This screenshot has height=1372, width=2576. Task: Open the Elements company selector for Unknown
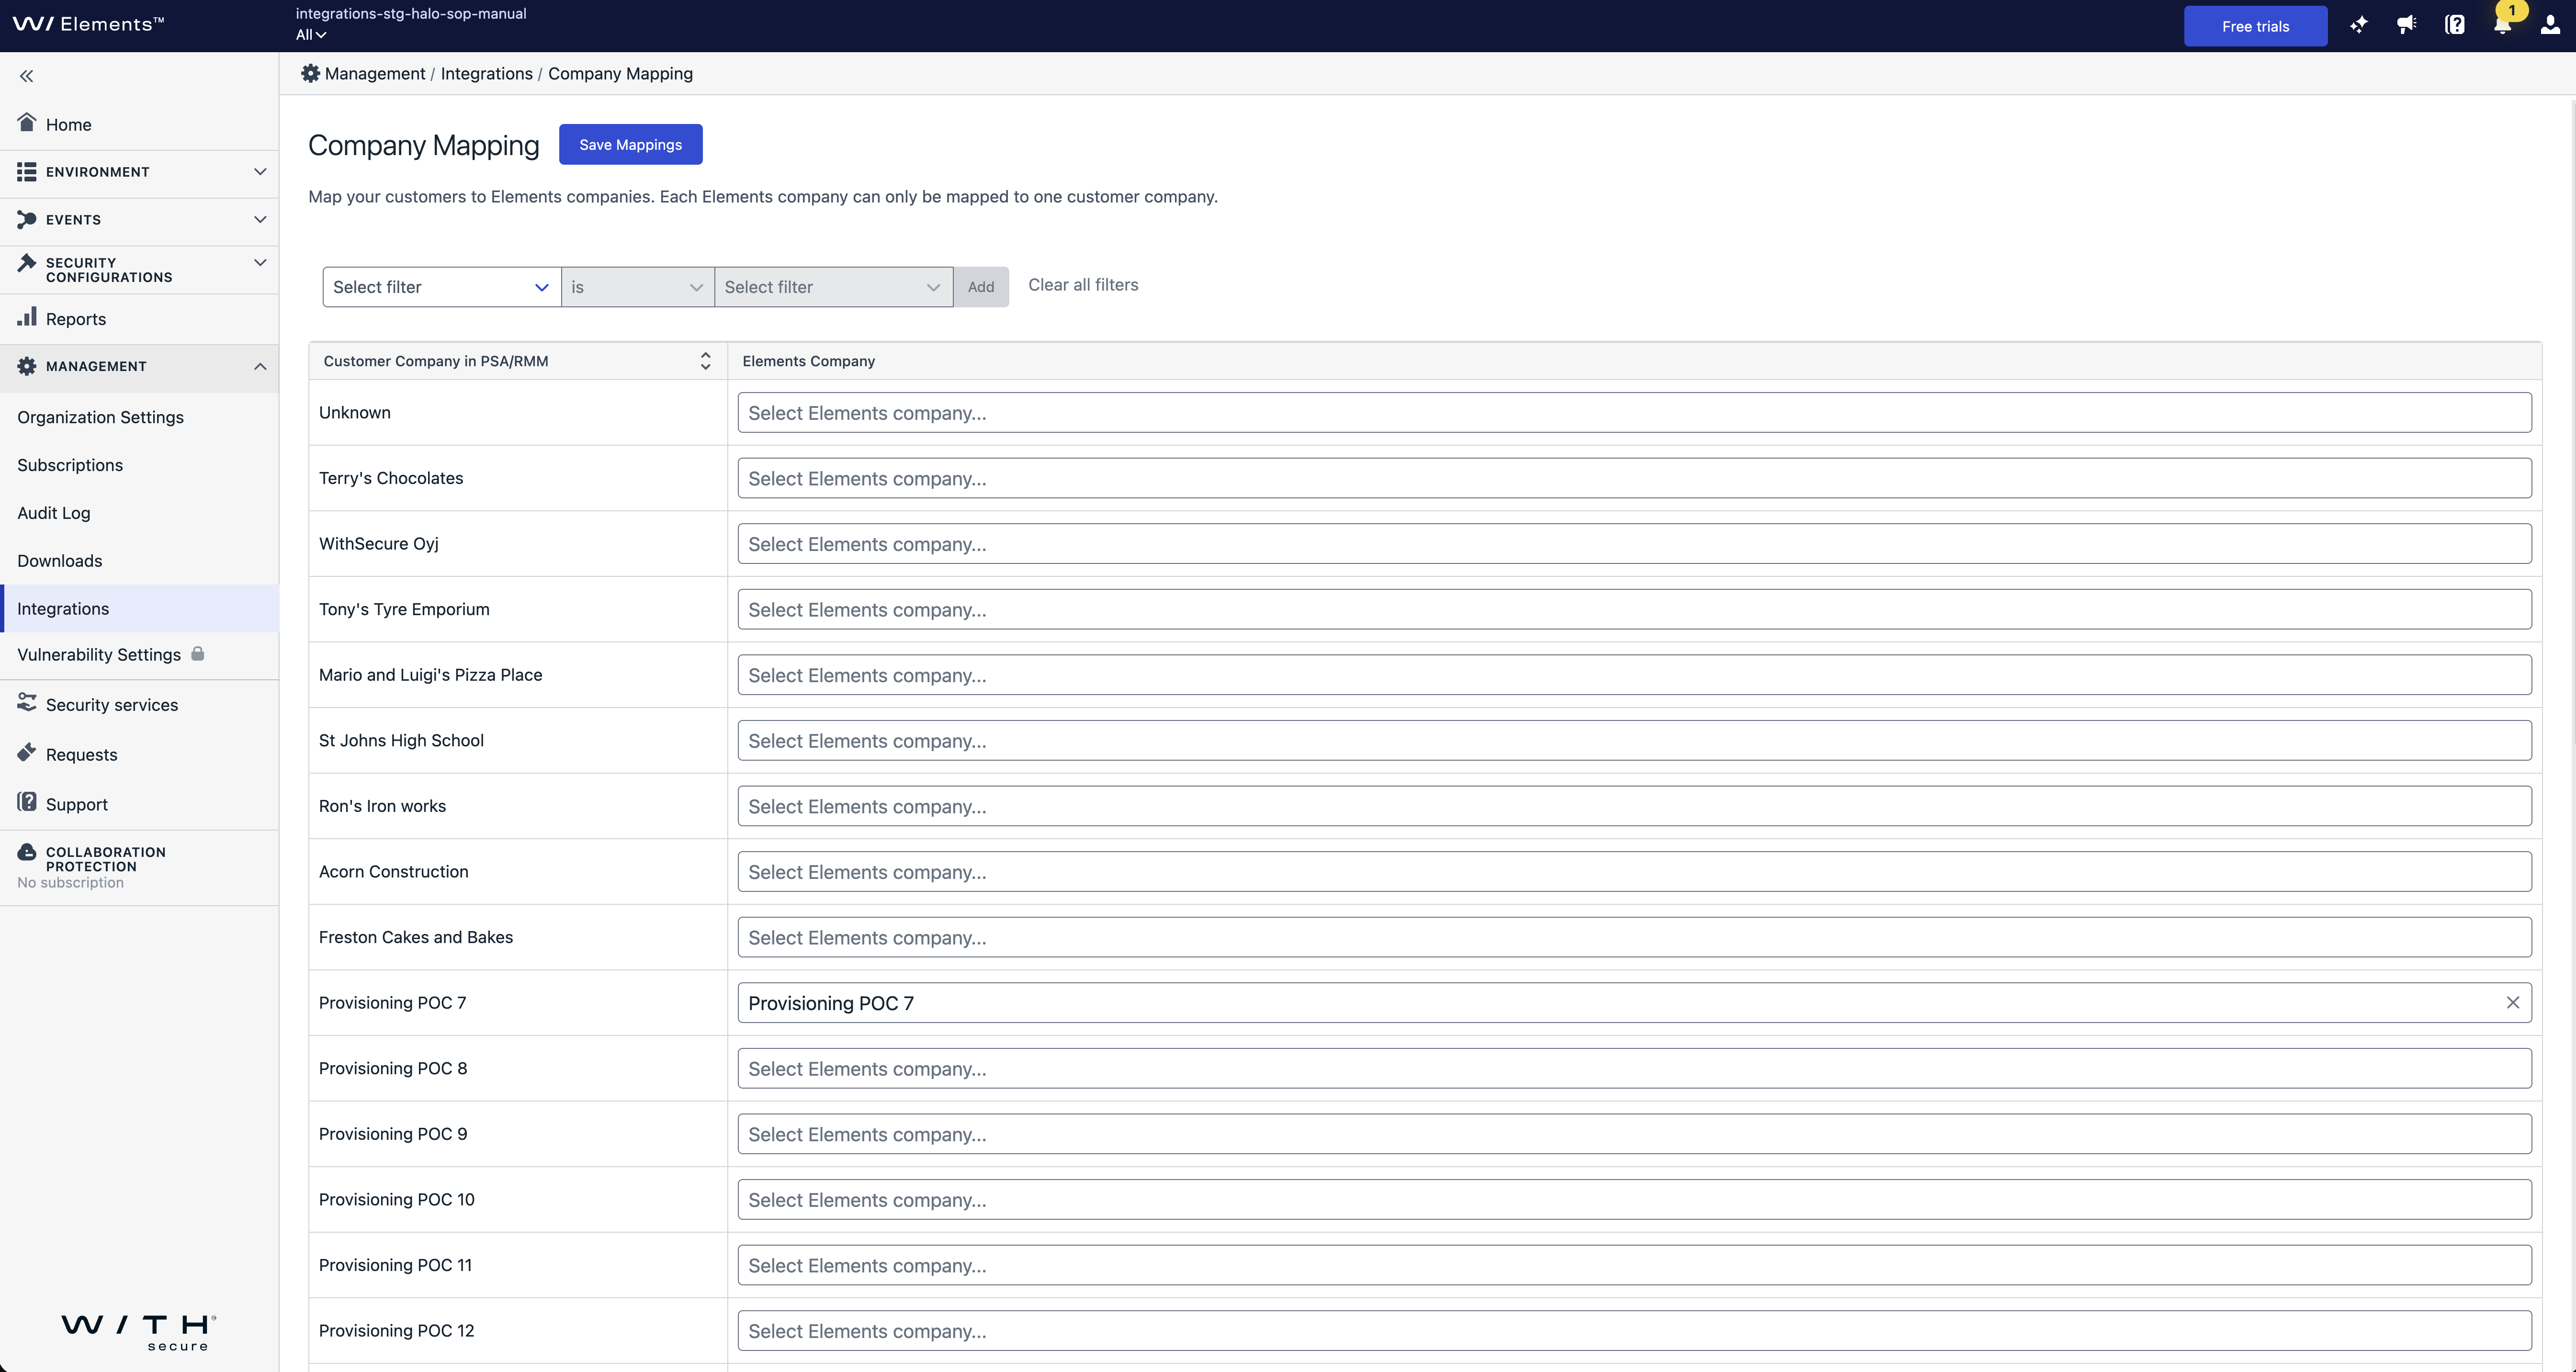coord(1634,413)
